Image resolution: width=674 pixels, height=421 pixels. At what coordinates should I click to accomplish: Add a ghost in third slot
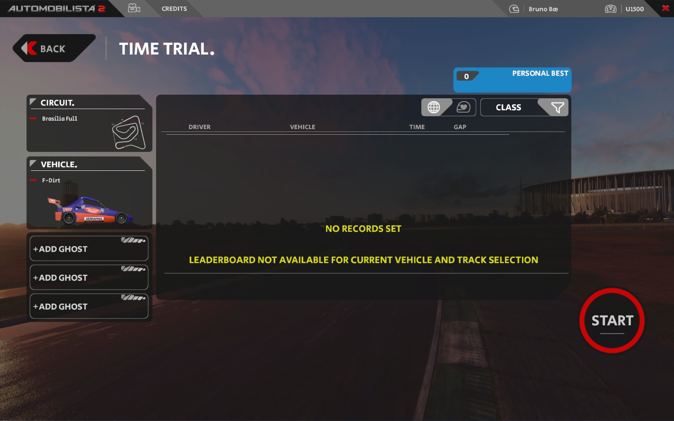(x=89, y=306)
